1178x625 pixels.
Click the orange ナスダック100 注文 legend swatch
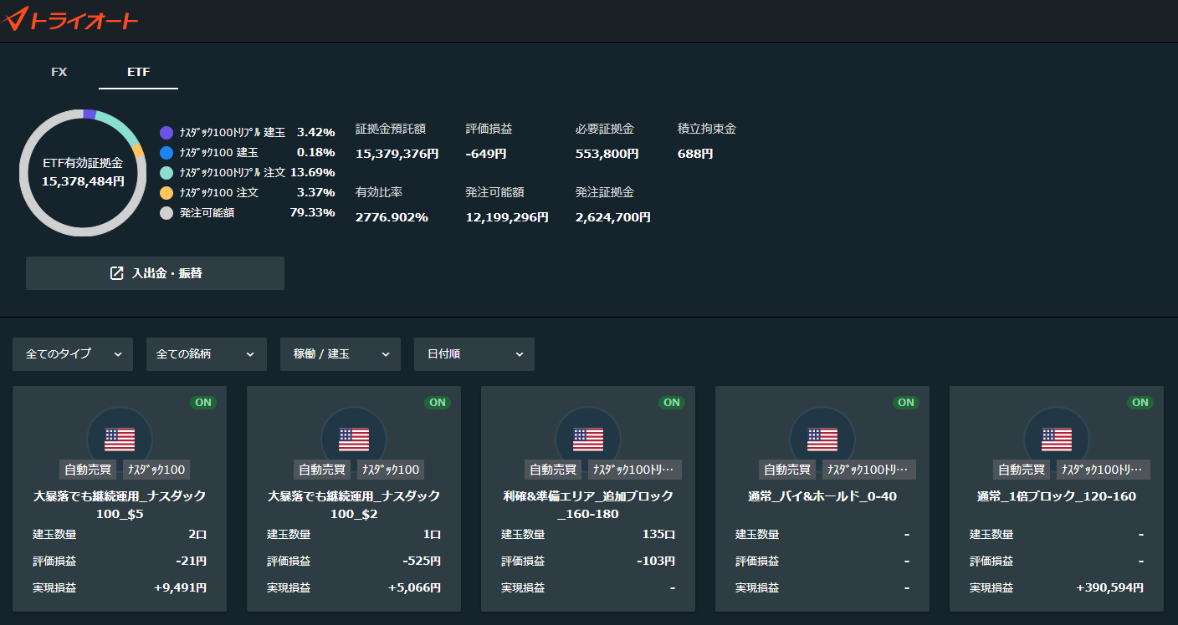point(166,192)
